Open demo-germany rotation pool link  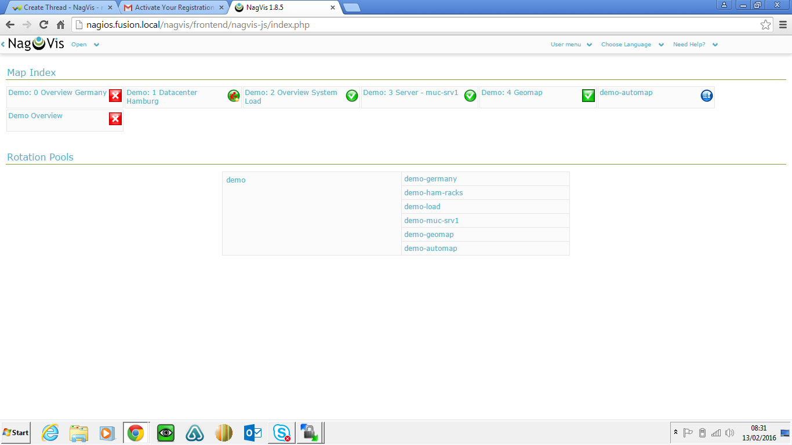430,179
